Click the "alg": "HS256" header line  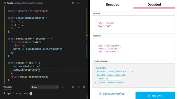pyautogui.click(x=106, y=23)
